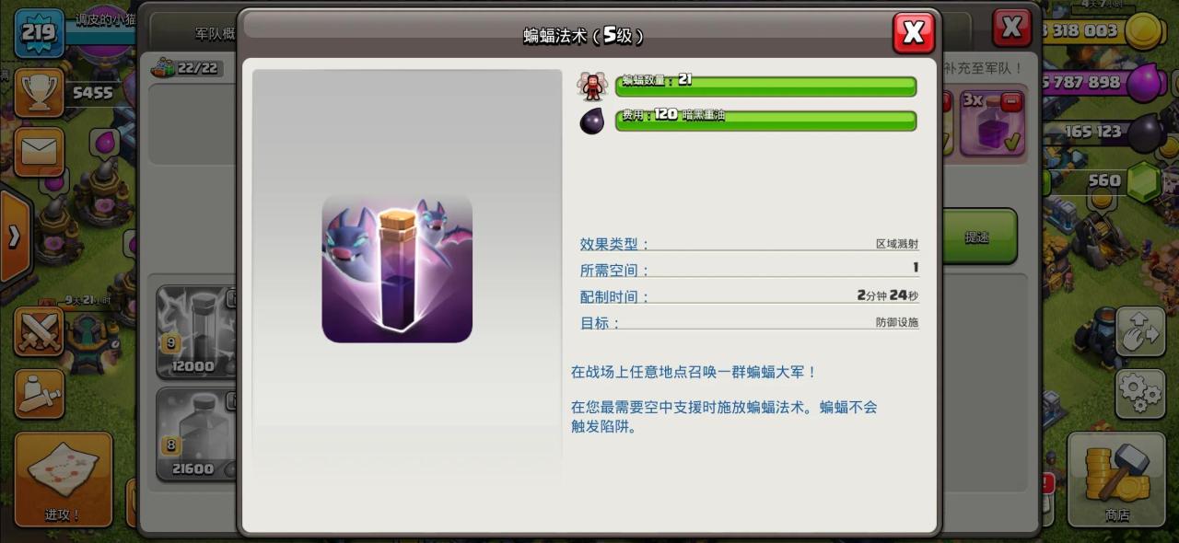Tap the 22/22 spell capacity counter
This screenshot has width=1179, height=543.
[187, 68]
